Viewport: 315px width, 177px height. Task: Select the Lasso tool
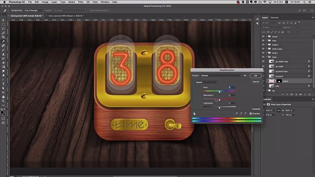3,29
